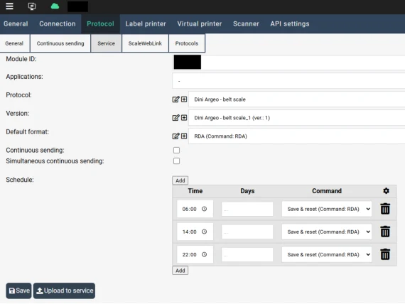Select General sub-tab under Protocol
The height and width of the screenshot is (304, 405).
click(14, 43)
